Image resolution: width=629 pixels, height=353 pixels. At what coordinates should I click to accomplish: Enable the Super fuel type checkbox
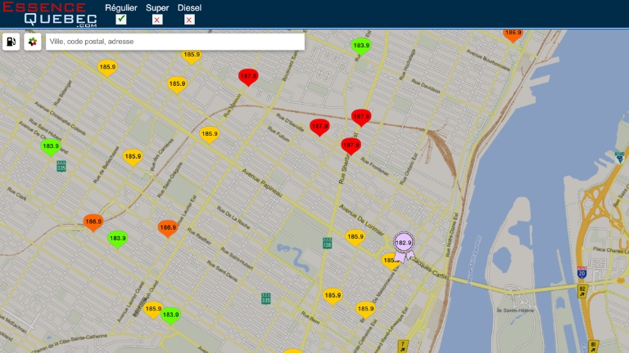(x=157, y=20)
